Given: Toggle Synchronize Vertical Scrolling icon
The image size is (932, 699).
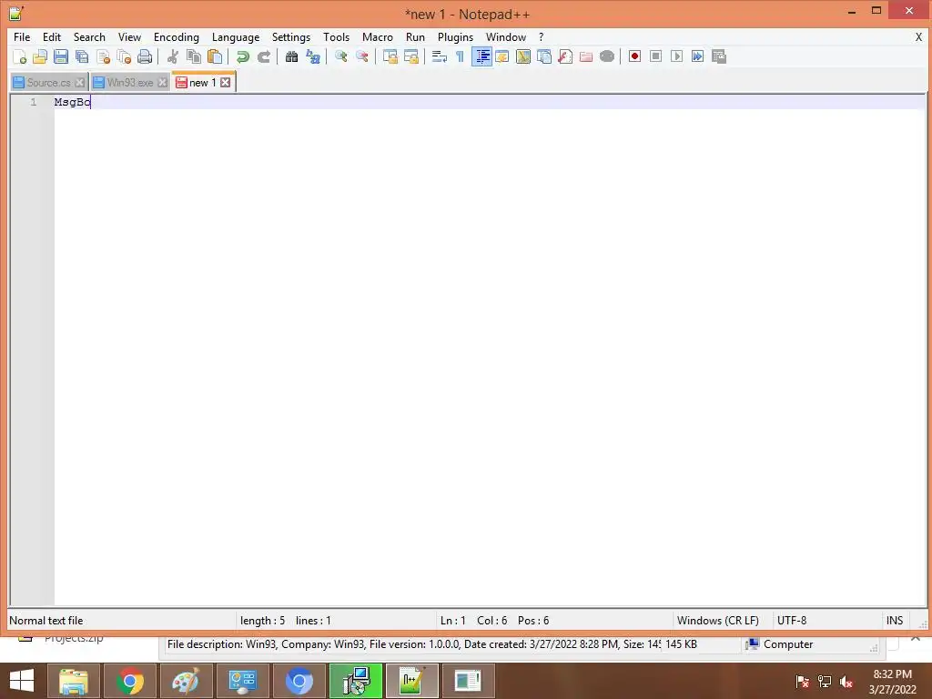Looking at the screenshot, I should 390,56.
